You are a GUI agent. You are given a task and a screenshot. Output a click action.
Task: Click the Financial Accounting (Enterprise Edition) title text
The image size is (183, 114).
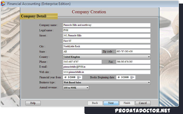(x=39, y=4)
